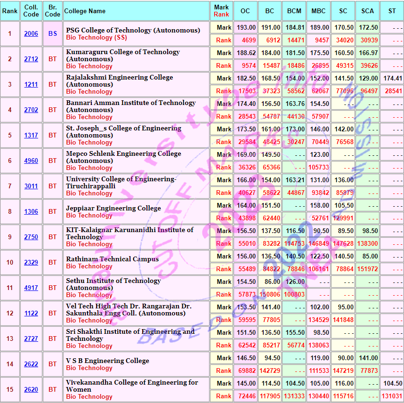404x403 pixels.
Task: Click the ST column header
Action: (392, 11)
